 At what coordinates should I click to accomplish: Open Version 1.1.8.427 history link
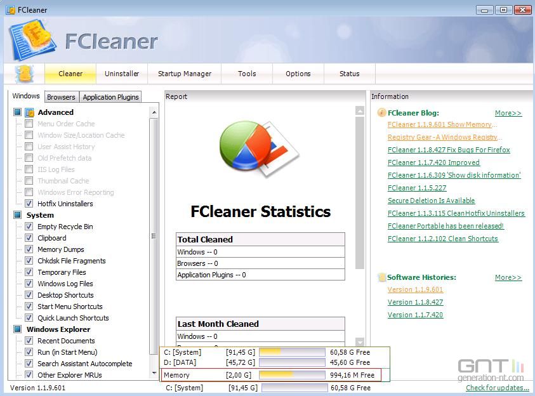(x=415, y=302)
